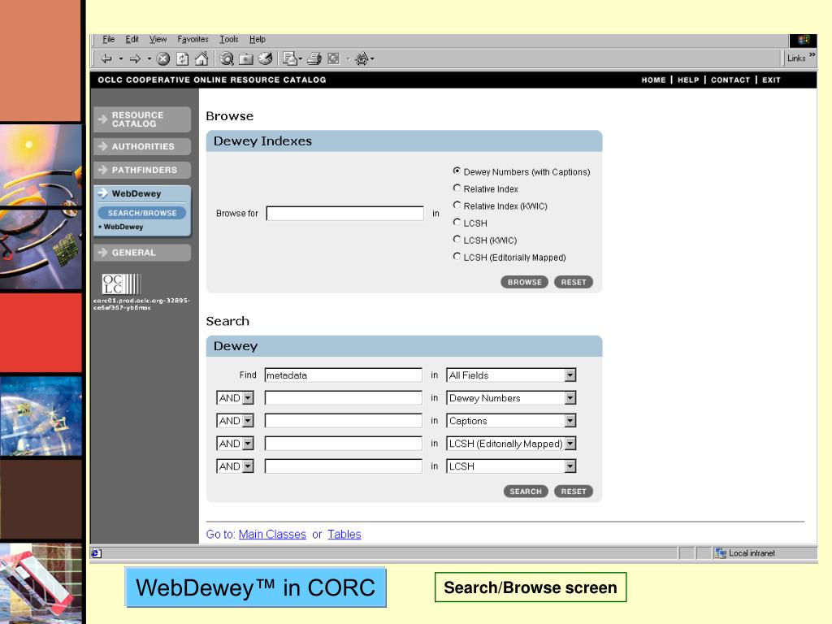
Task: Open AND operator dropdown beside Captions
Action: coord(235,421)
